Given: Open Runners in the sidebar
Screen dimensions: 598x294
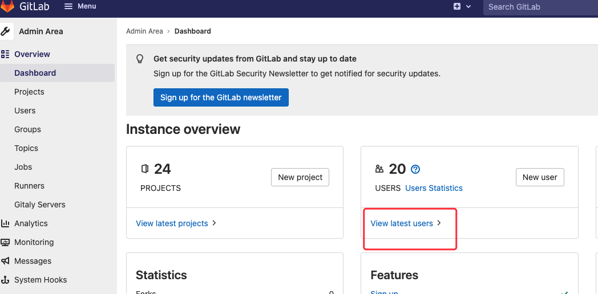Looking at the screenshot, I should pos(29,186).
